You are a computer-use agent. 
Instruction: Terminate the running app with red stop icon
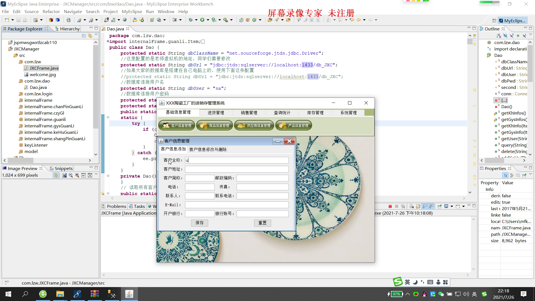tap(390, 206)
